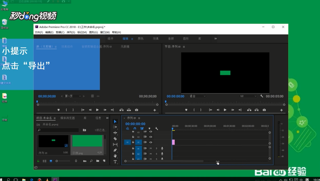Open Source monitor page dropdown
Screen dimensions: 320x181
click(73, 96)
